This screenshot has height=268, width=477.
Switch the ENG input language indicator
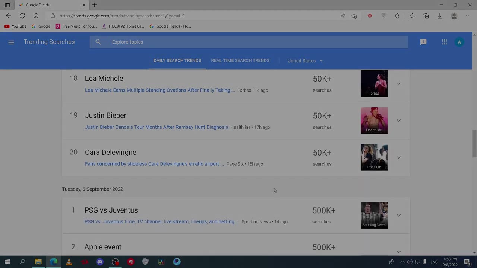click(434, 262)
